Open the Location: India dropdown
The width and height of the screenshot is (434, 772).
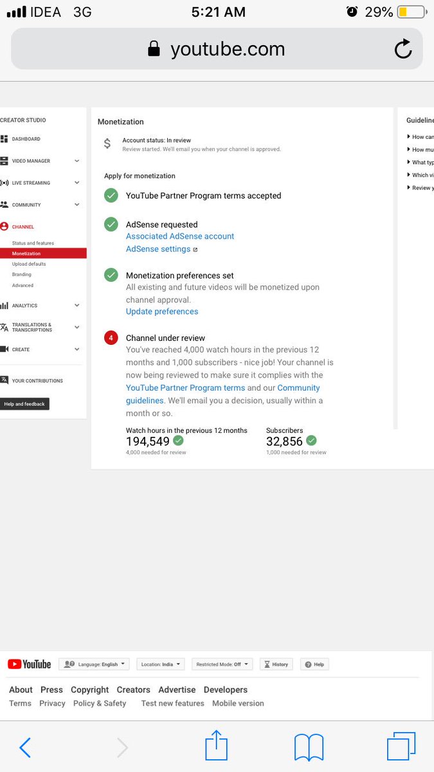(x=161, y=664)
